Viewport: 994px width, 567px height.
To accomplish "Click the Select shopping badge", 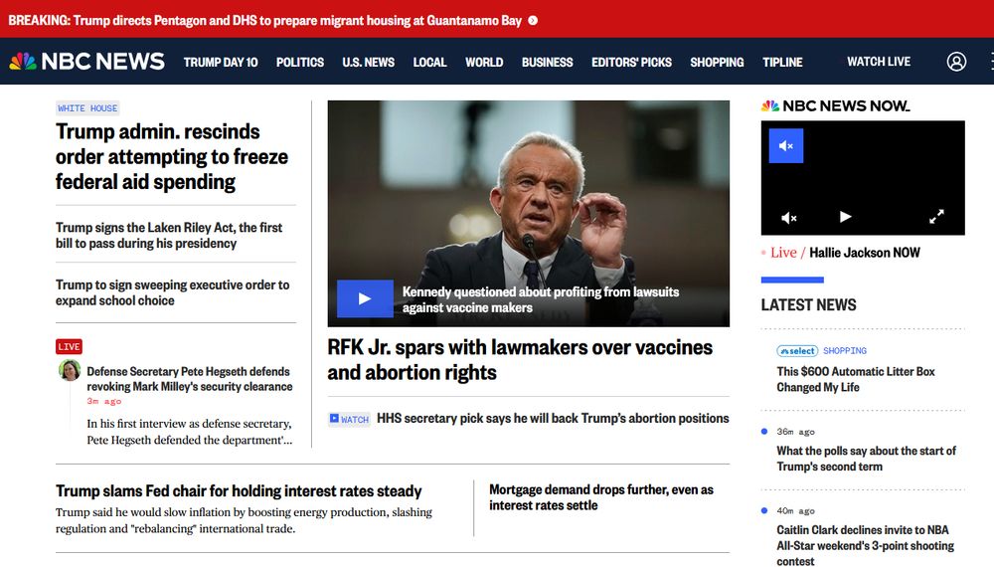I will click(797, 351).
